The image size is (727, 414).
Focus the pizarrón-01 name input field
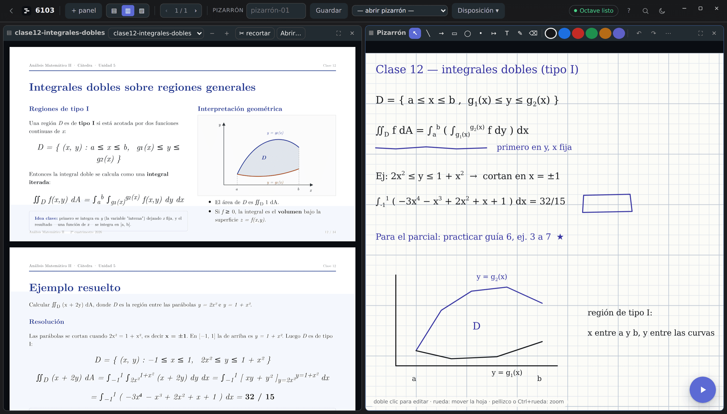(276, 11)
